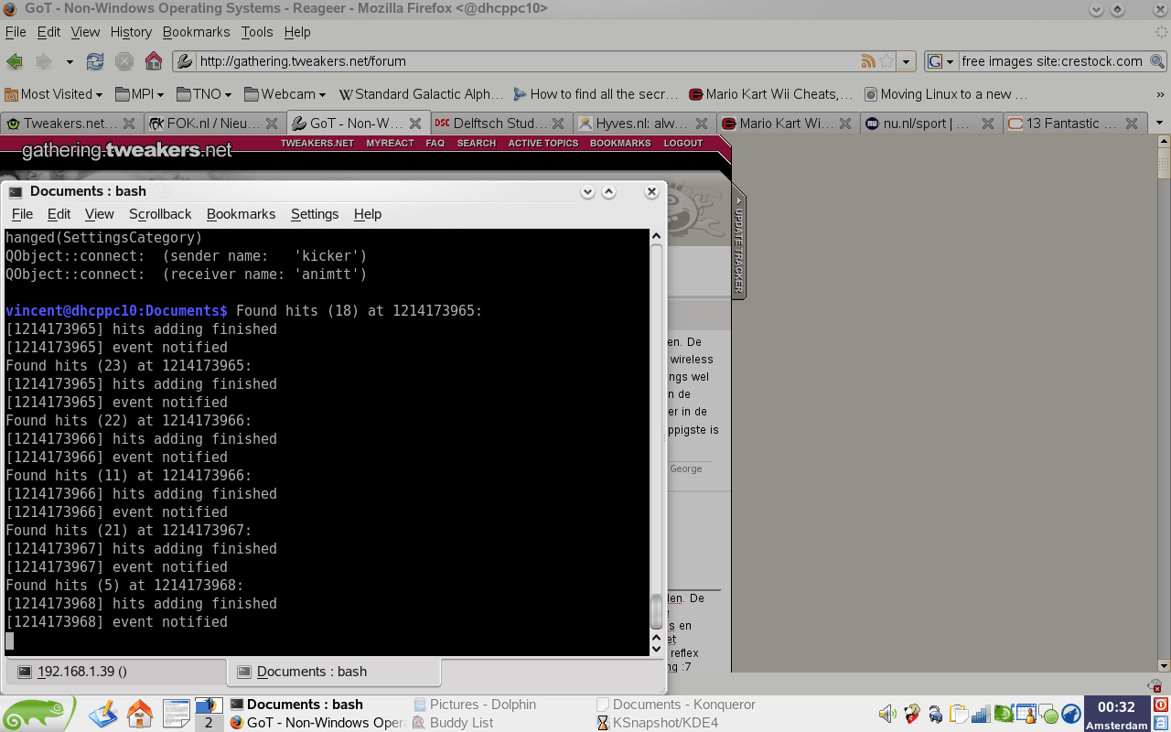
Task: Open the Buddy List taskbar entry
Action: pyautogui.click(x=453, y=723)
